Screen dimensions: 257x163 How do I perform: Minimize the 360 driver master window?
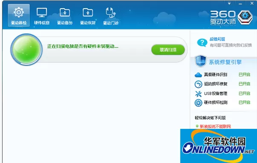coord(240,3)
